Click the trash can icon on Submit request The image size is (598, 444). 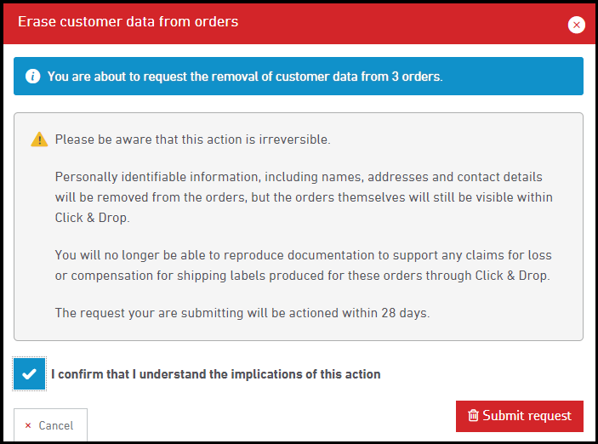(473, 415)
